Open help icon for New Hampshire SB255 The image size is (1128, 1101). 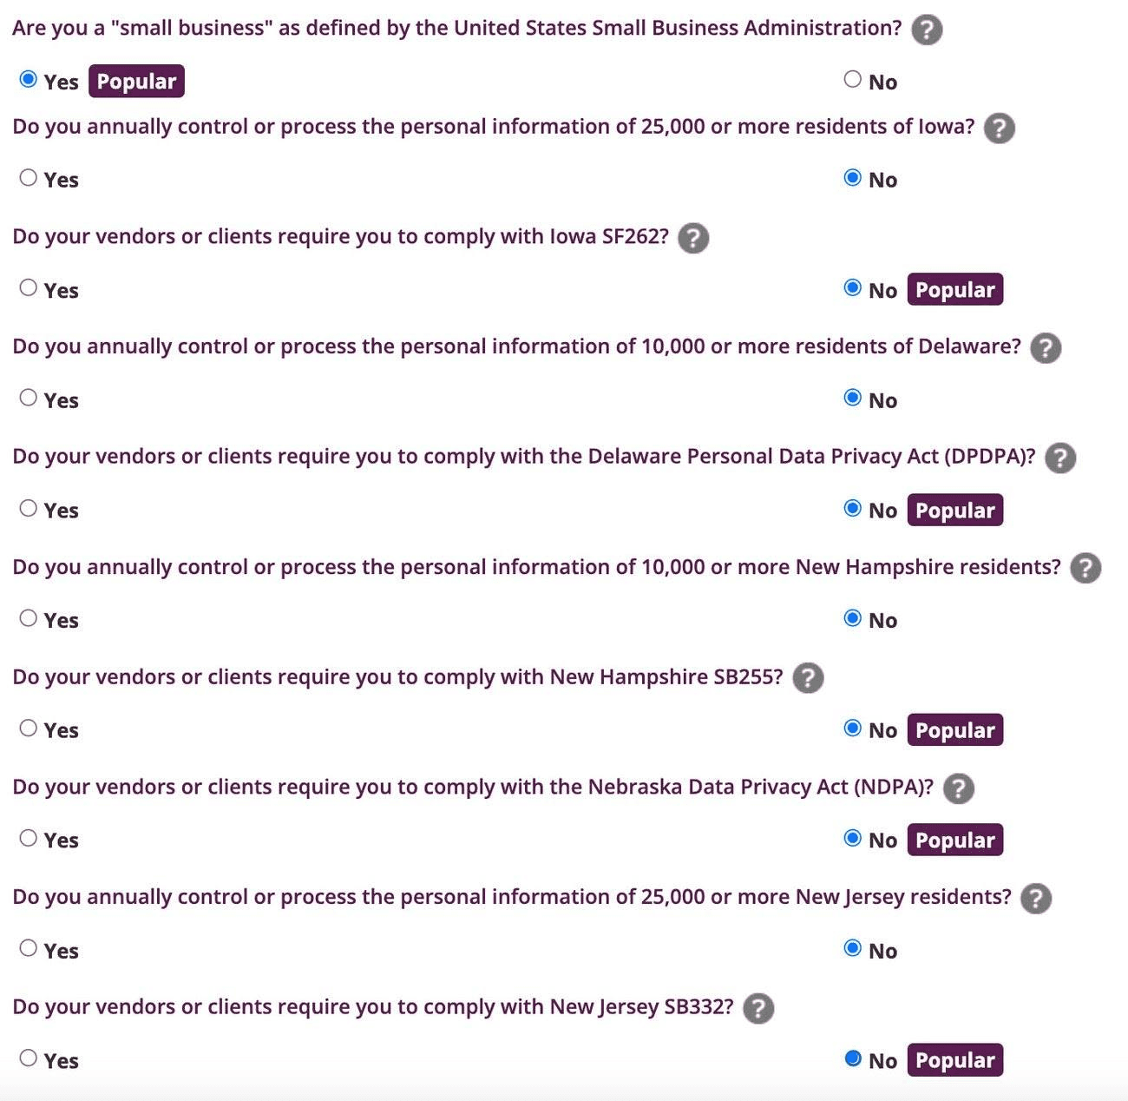pos(808,678)
